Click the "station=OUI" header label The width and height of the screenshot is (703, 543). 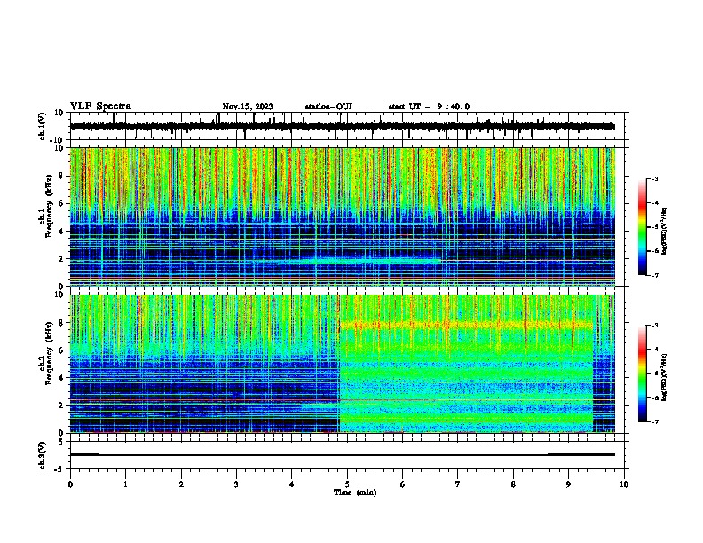[328, 106]
